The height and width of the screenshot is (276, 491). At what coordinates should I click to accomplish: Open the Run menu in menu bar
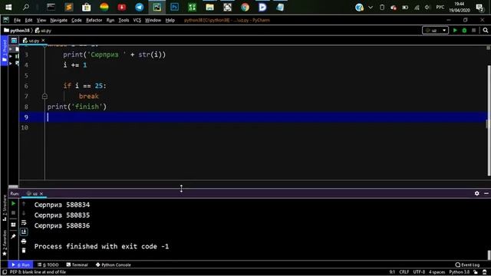[110, 20]
